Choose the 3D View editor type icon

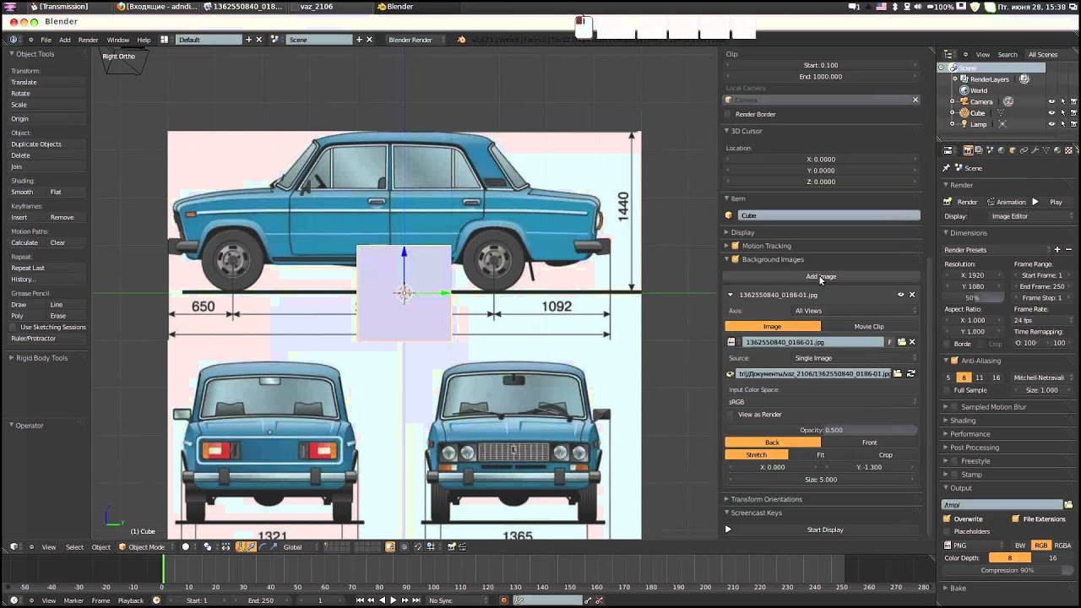click(14, 546)
